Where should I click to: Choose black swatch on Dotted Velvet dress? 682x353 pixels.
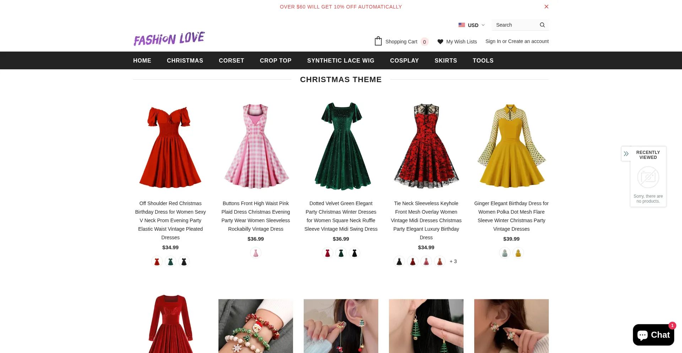click(354, 253)
